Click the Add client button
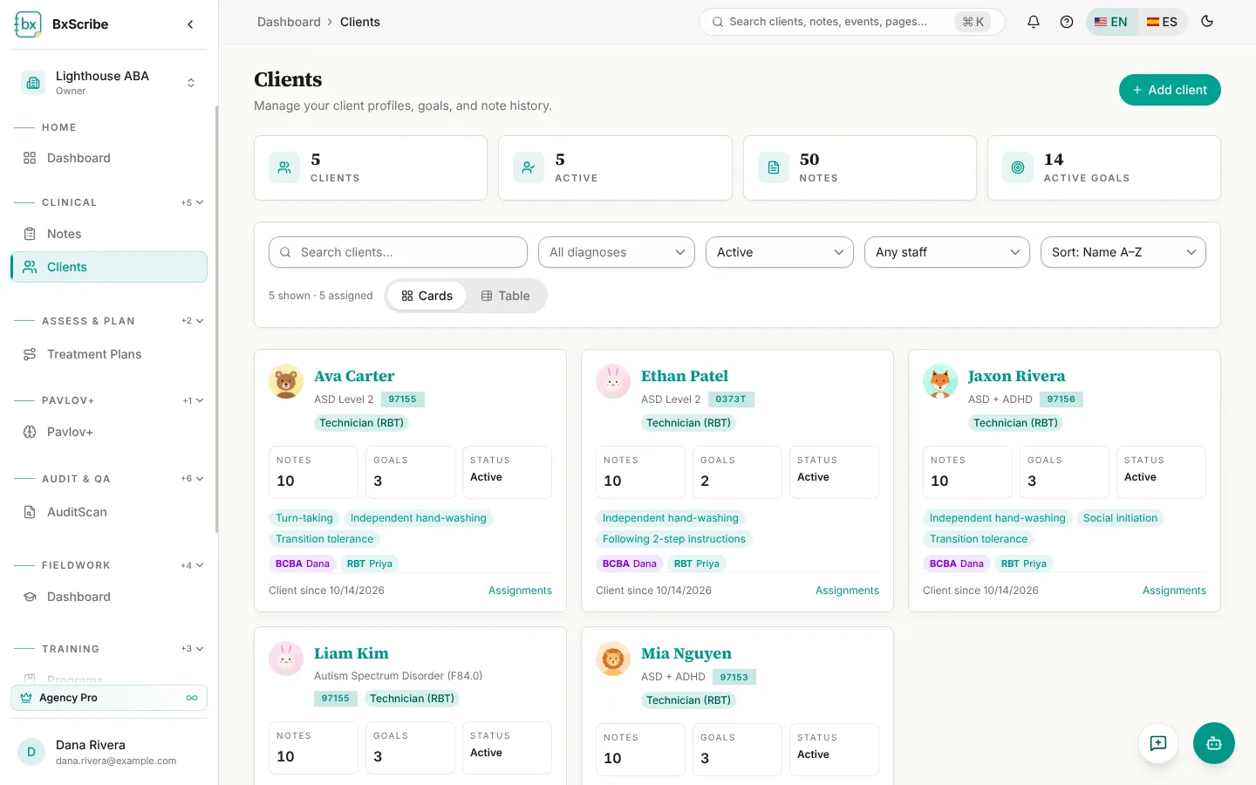 1170,90
